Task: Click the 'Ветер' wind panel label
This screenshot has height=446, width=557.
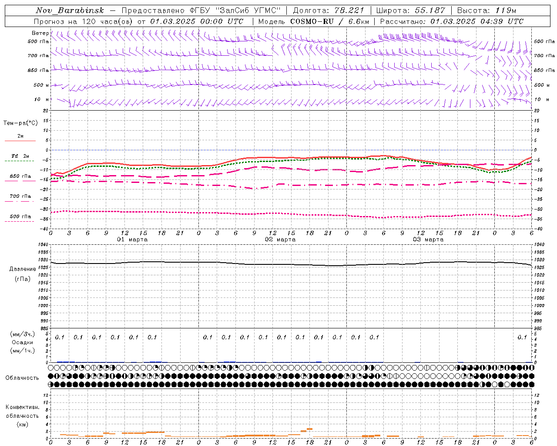Action: pyautogui.click(x=40, y=33)
